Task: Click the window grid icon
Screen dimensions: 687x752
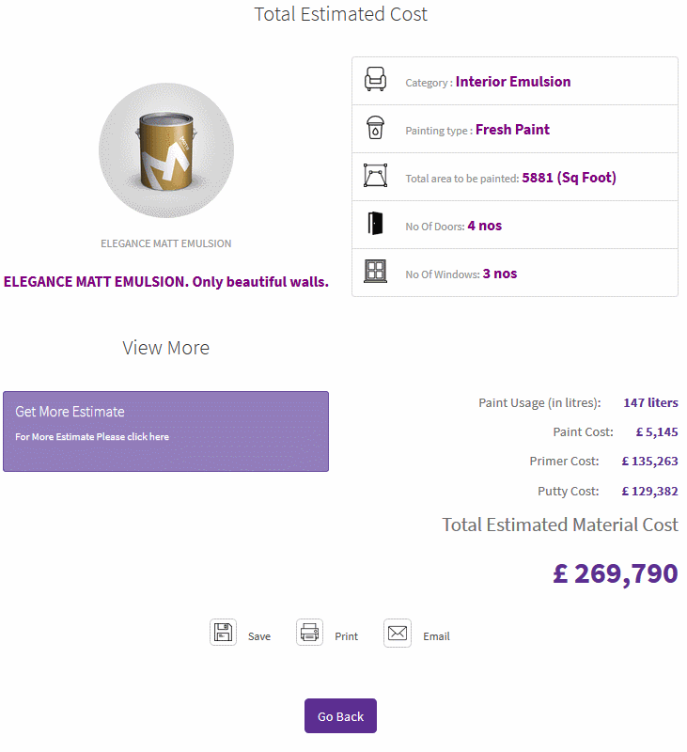Action: coord(375,271)
